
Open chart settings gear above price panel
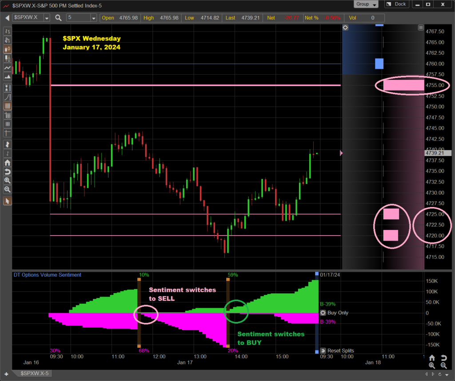point(345,28)
